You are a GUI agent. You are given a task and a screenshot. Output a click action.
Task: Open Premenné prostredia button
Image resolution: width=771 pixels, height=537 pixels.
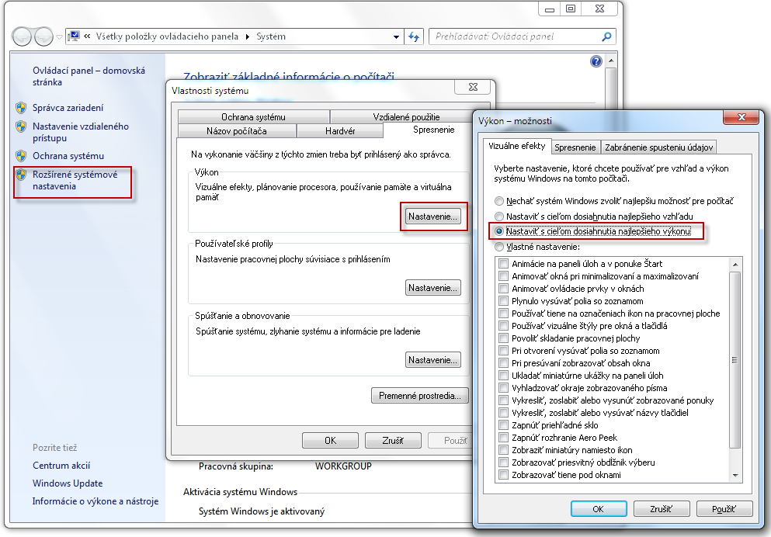420,396
